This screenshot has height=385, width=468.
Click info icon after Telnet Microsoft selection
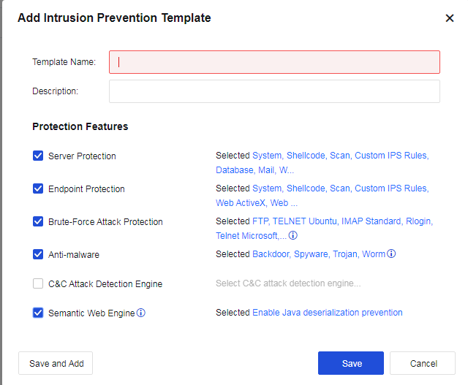coord(293,236)
